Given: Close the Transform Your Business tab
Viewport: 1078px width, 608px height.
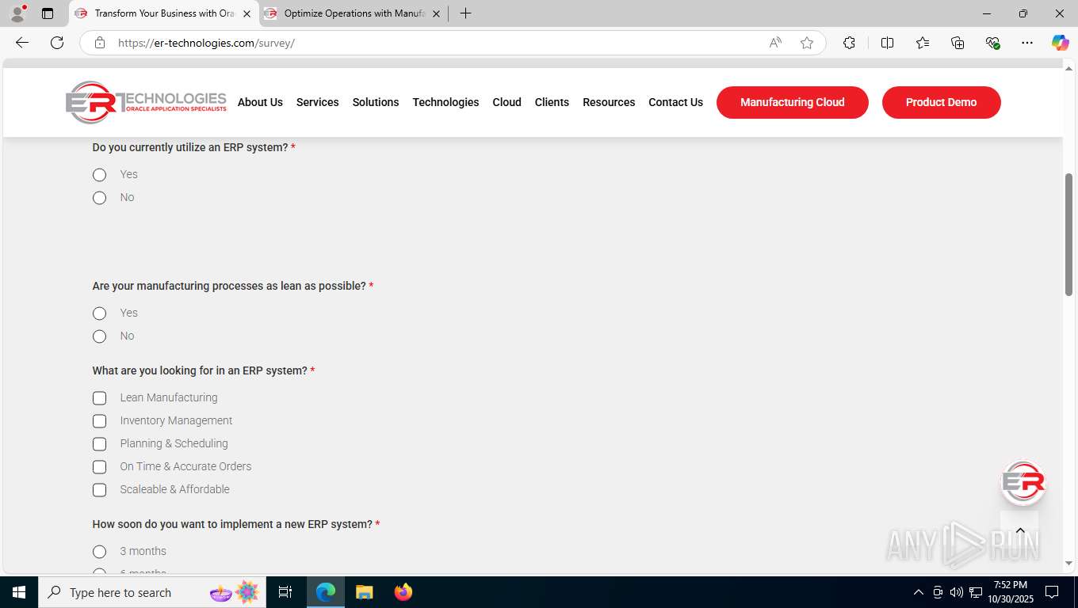Looking at the screenshot, I should pos(247,13).
